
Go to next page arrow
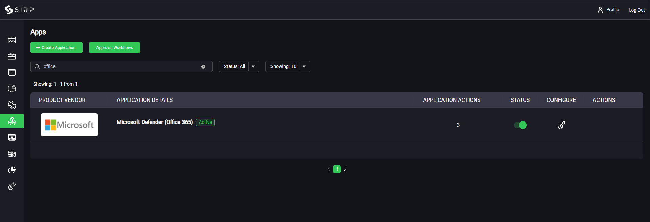pos(345,169)
